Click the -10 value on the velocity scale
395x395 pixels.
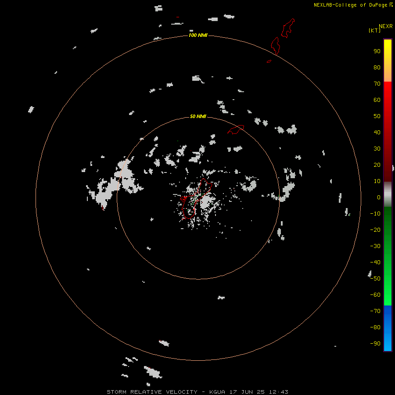375,214
